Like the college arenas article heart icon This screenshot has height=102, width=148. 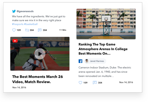[80, 82]
